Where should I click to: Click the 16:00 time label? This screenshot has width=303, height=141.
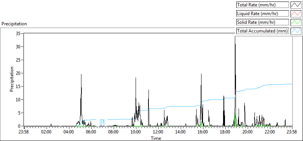[x=203, y=132]
